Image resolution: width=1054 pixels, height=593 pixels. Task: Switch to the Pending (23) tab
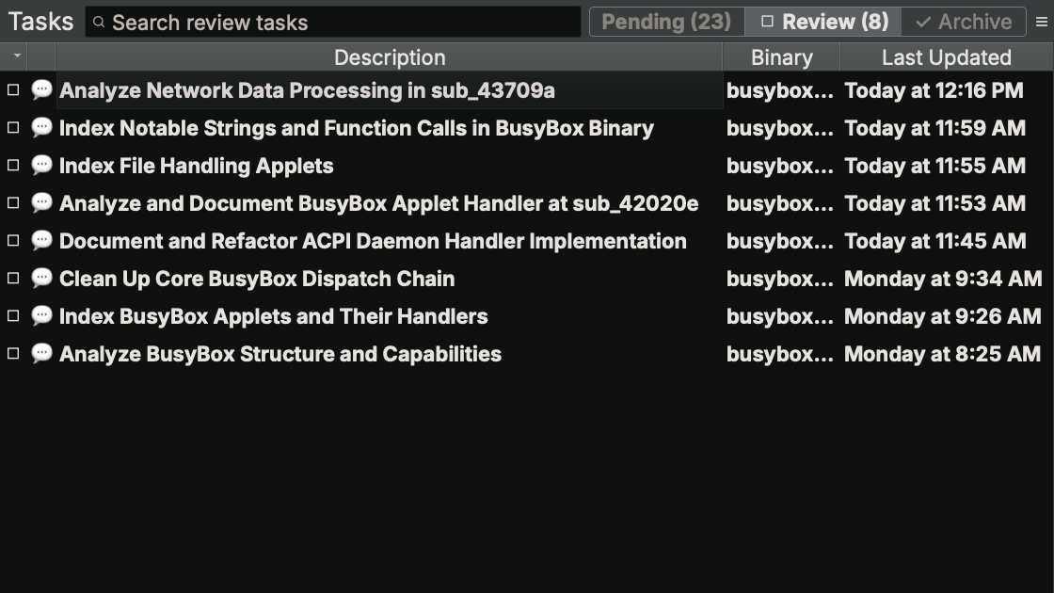tap(667, 21)
